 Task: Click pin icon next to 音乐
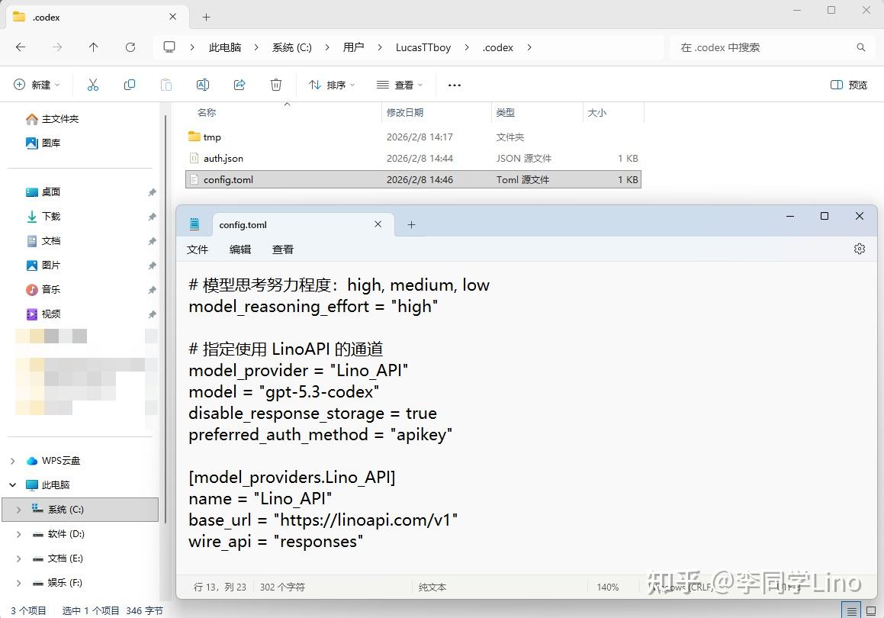[153, 290]
